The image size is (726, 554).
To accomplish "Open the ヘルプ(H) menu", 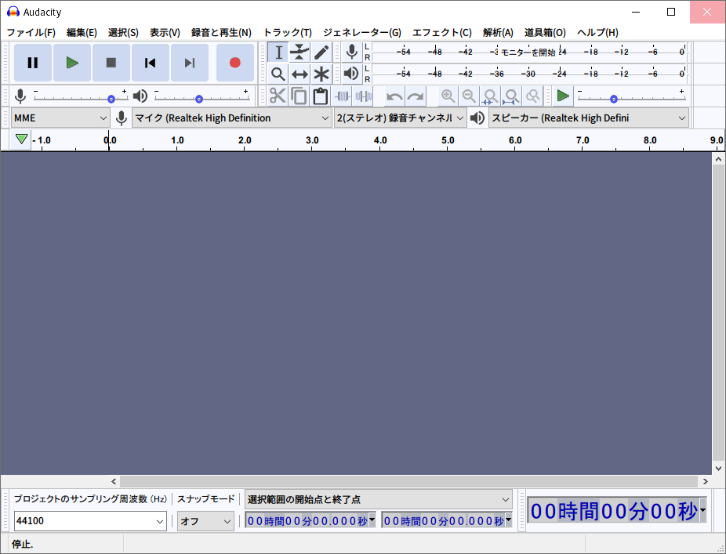I will [x=597, y=32].
